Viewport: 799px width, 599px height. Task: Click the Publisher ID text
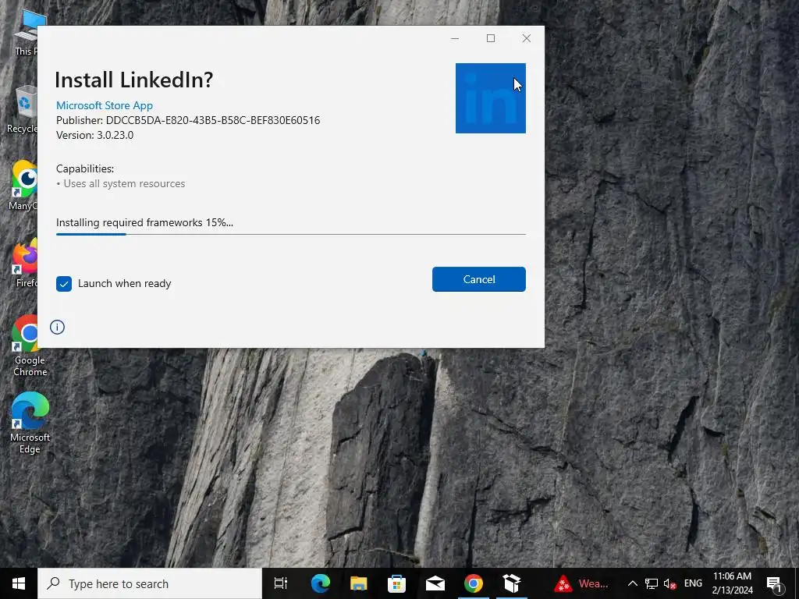tap(188, 120)
